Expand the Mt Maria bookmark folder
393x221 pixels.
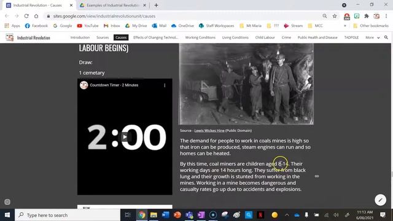click(251, 26)
